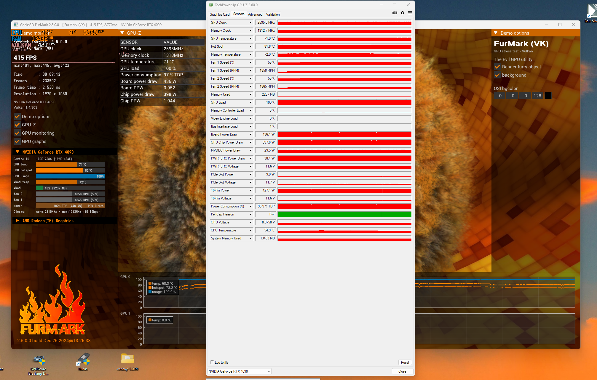Image resolution: width=597 pixels, height=380 pixels.
Task: Click the OSI bgcolor 128 value field
Action: point(537,96)
